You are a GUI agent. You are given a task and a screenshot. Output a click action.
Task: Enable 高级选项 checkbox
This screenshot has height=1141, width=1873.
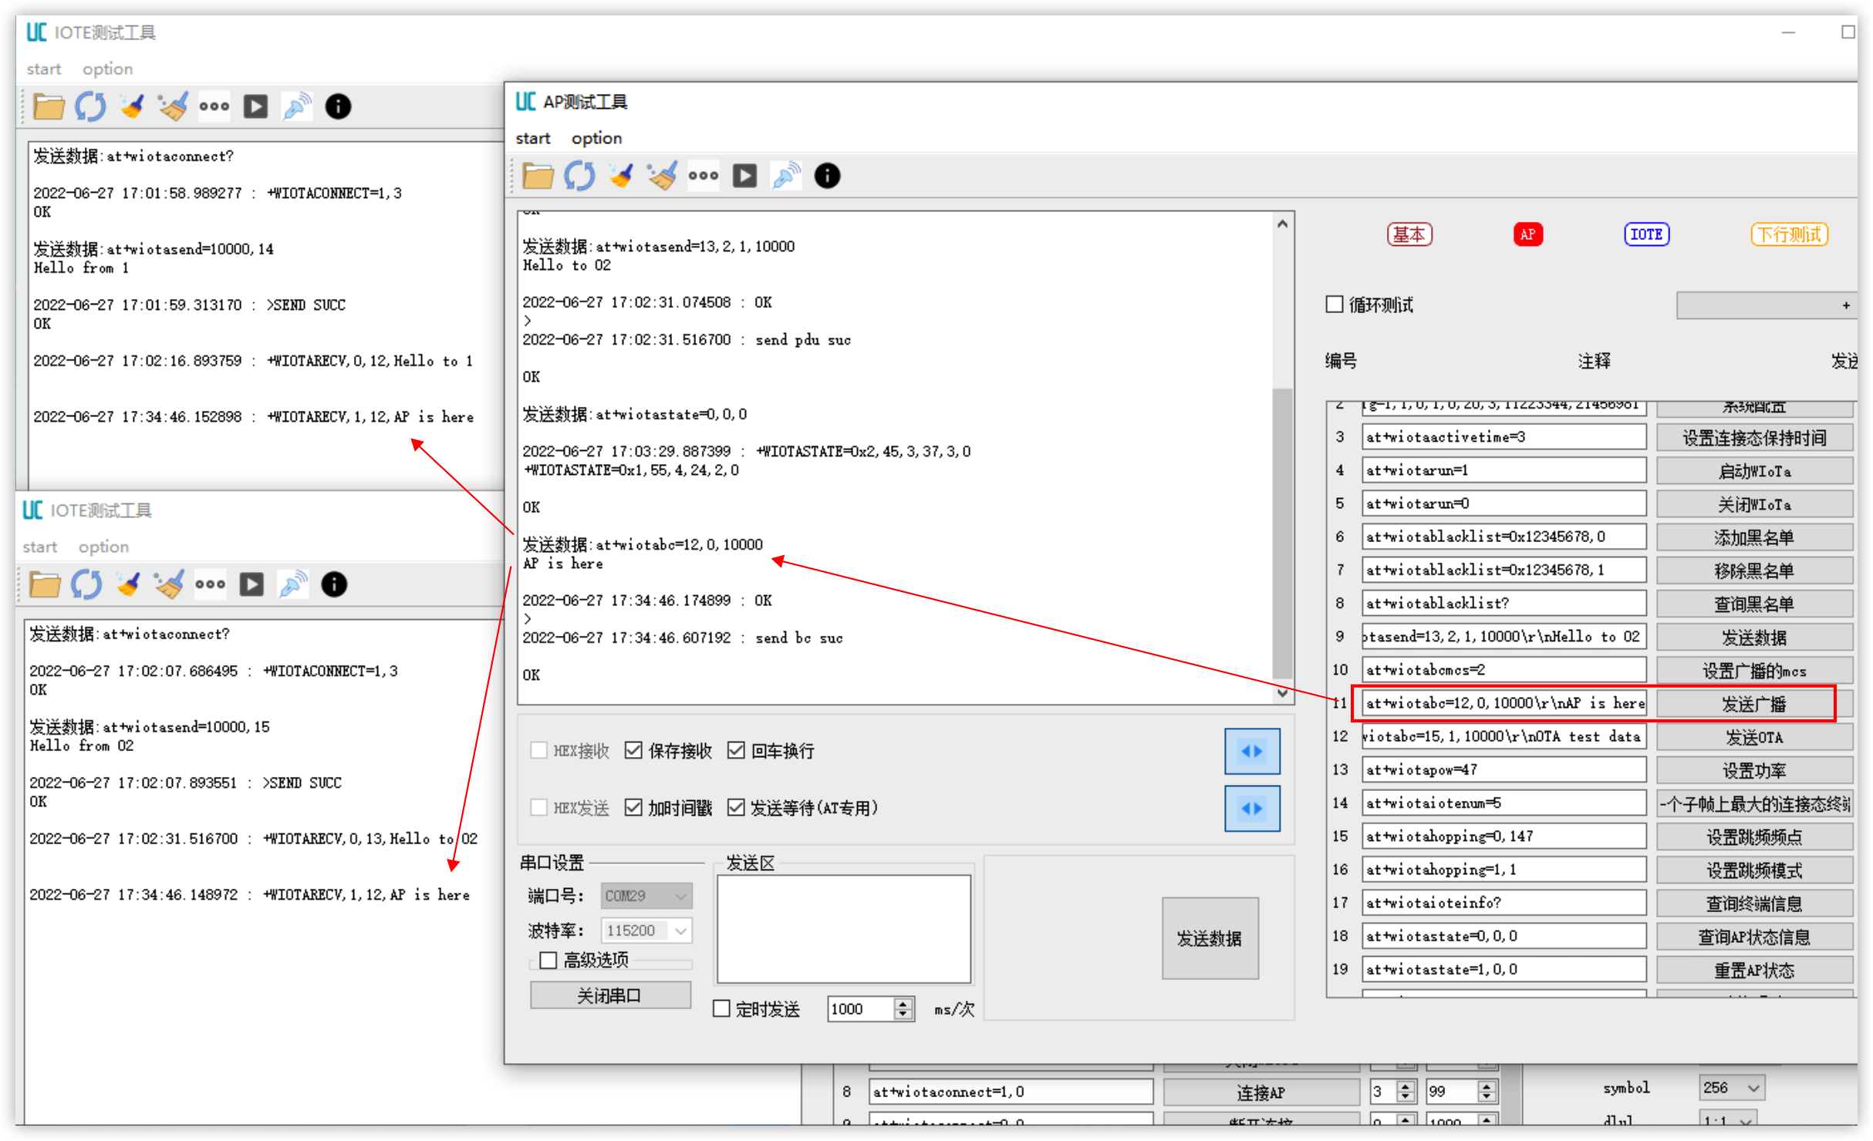coord(548,960)
